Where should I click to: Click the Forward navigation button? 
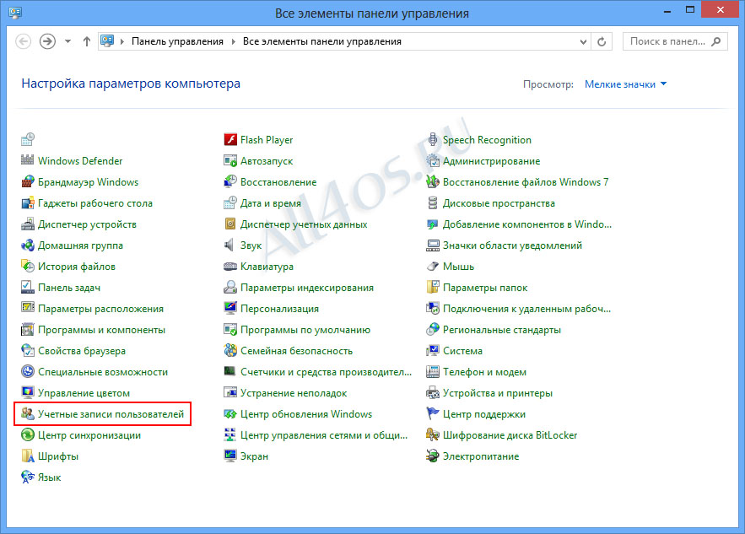click(47, 42)
